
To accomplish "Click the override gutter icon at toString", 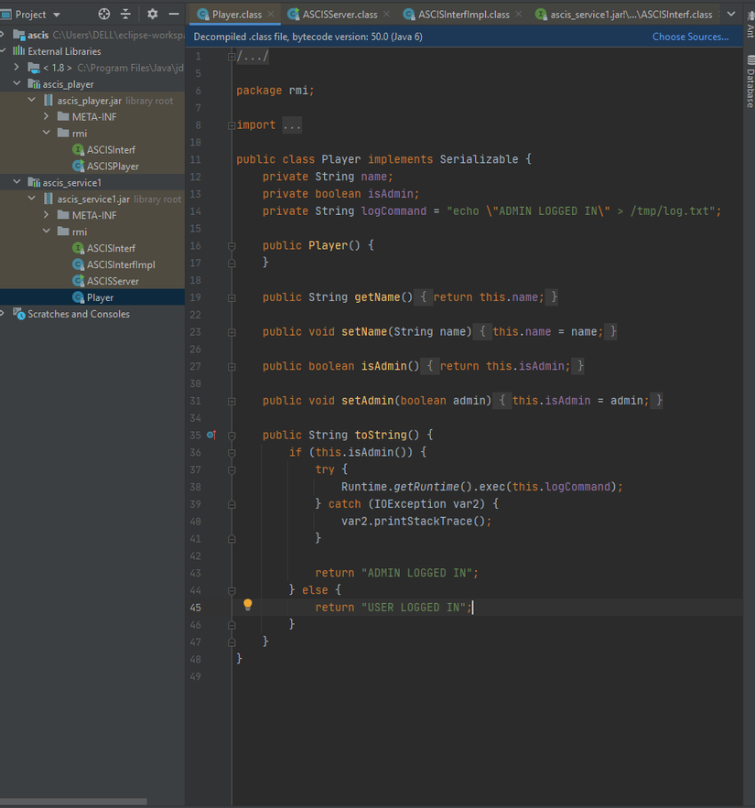I will tap(210, 436).
